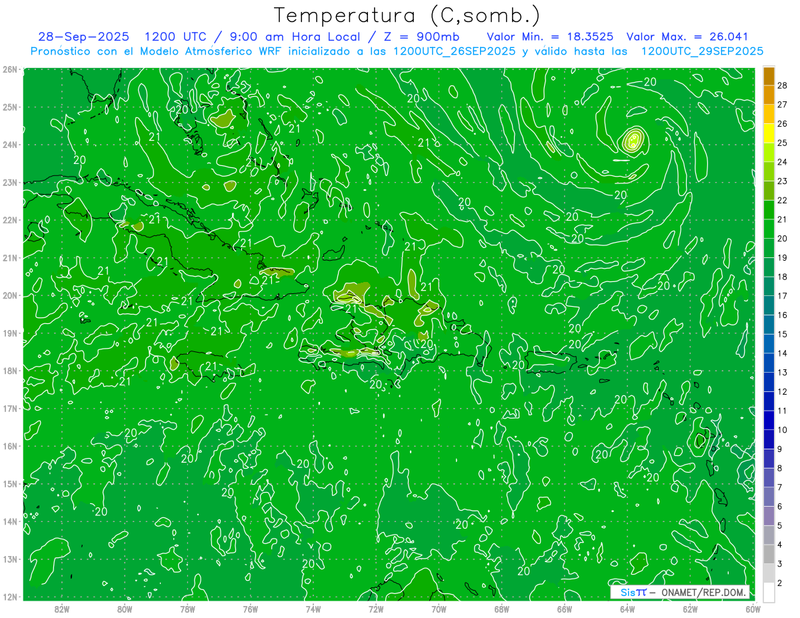Click the longitude axis label '66W'
Viewport: 800px width, 618px height.
click(564, 609)
